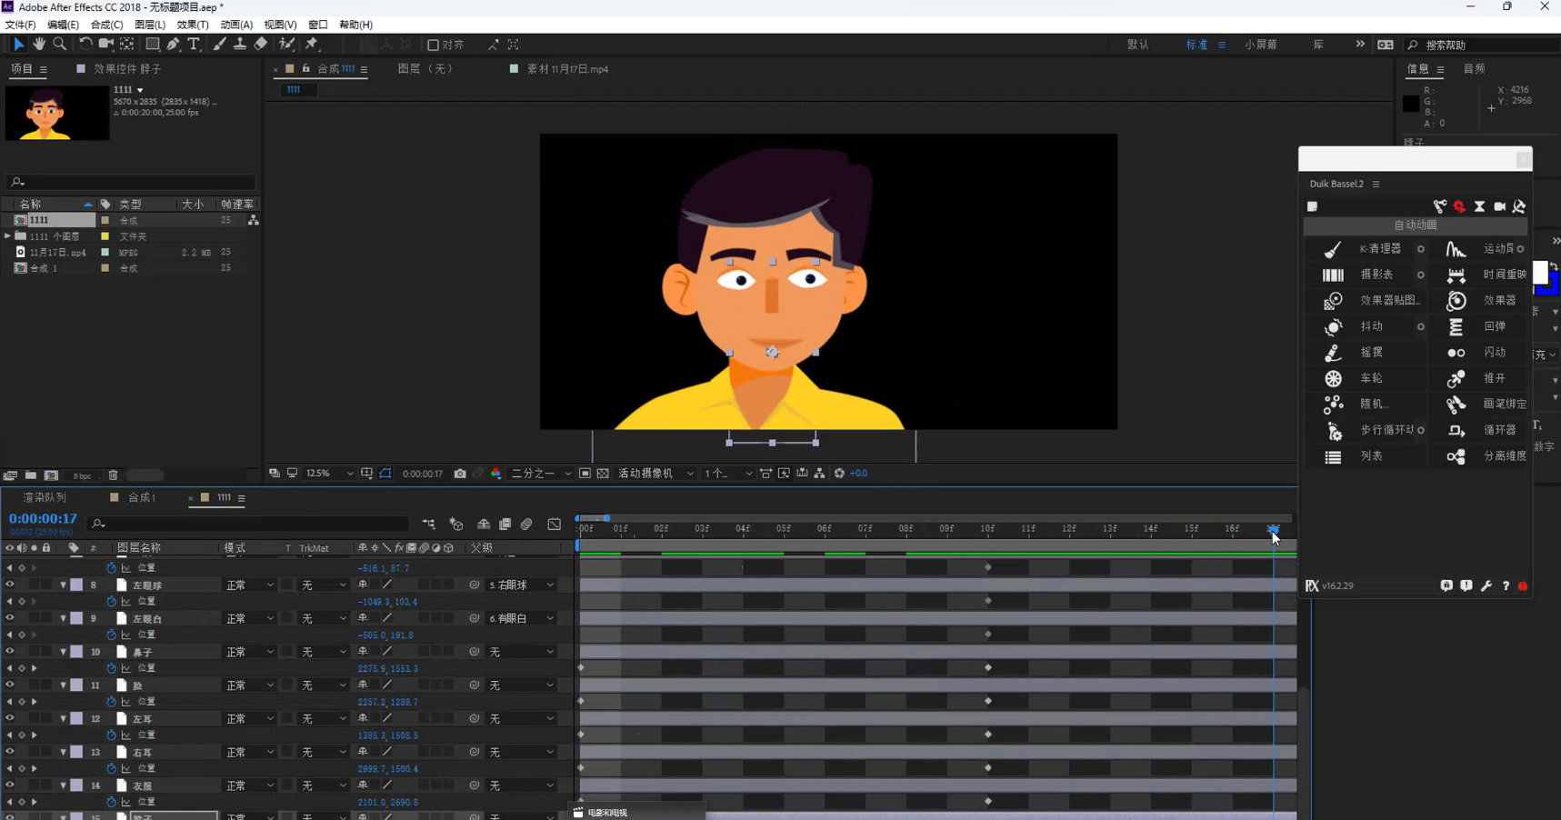This screenshot has height=820, width=1561.
Task: Click the Duik wheel (车轮) icon
Action: (x=1333, y=378)
